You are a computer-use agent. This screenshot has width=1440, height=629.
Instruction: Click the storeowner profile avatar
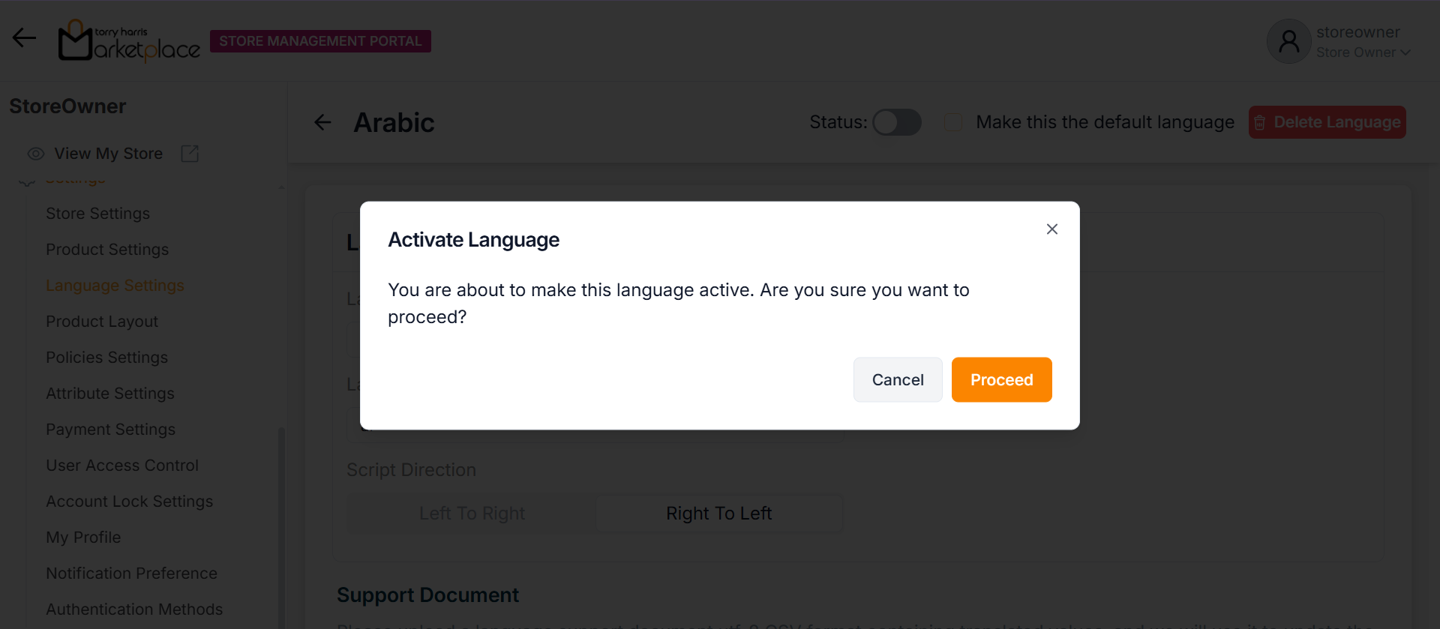coord(1288,42)
